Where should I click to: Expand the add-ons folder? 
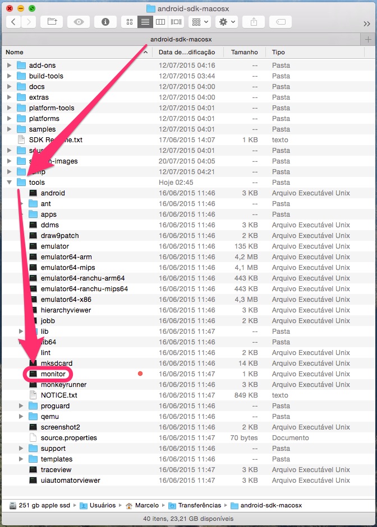pos(10,65)
